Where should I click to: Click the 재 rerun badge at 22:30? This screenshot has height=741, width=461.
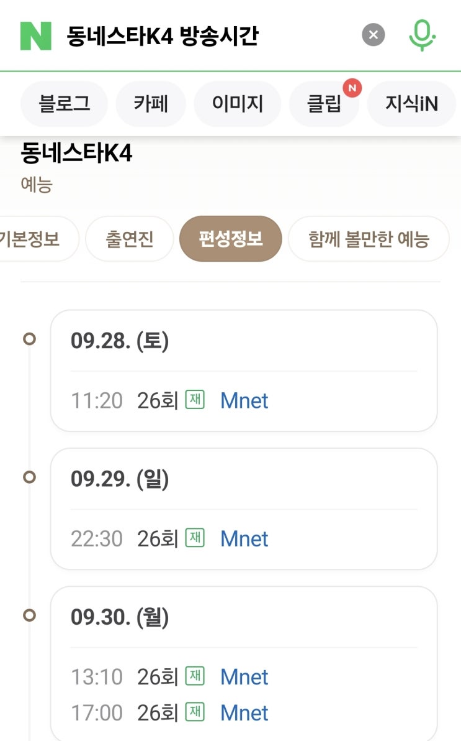pos(195,537)
